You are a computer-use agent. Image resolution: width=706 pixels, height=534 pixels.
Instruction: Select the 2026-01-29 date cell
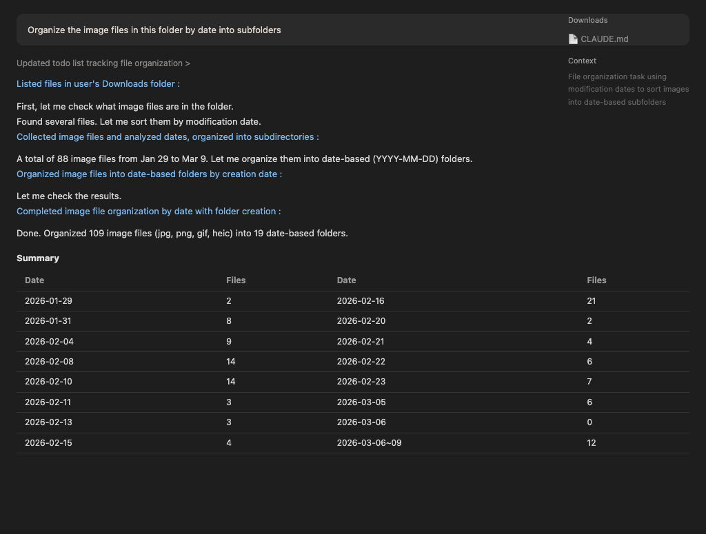48,301
